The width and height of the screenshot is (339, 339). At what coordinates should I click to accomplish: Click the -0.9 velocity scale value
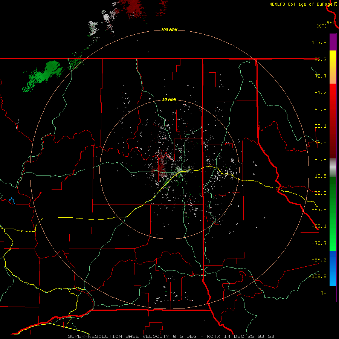pos(321,160)
